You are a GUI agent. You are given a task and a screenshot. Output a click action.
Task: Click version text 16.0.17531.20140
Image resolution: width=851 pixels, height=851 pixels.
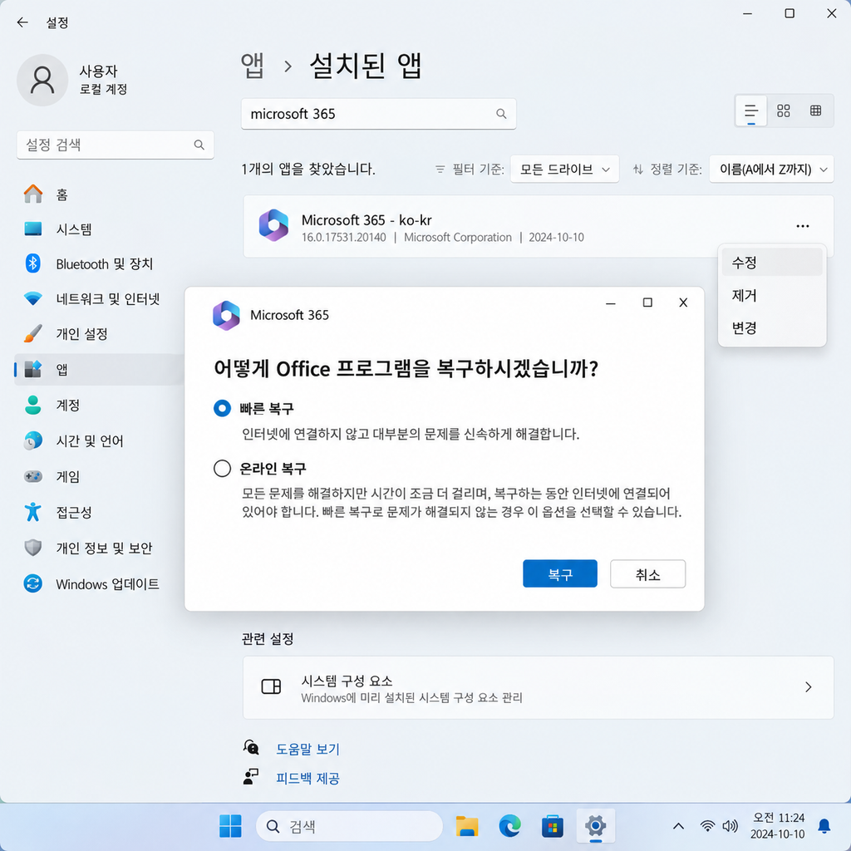[343, 237]
